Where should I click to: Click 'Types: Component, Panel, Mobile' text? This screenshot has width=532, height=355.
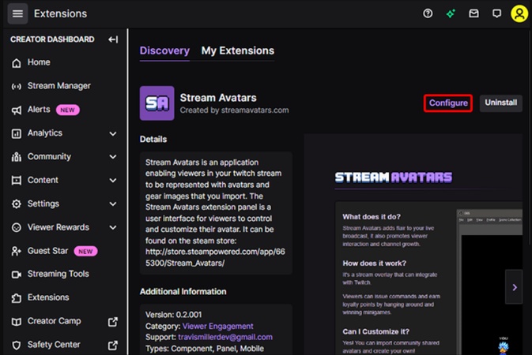point(205,349)
